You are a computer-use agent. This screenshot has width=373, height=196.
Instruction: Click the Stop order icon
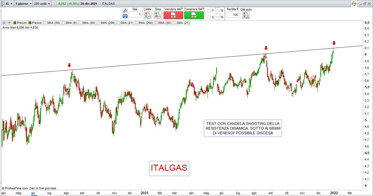158,15
